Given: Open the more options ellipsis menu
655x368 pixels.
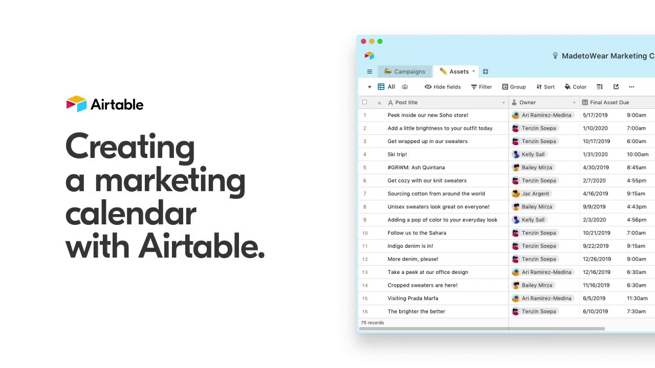Looking at the screenshot, I should (631, 87).
